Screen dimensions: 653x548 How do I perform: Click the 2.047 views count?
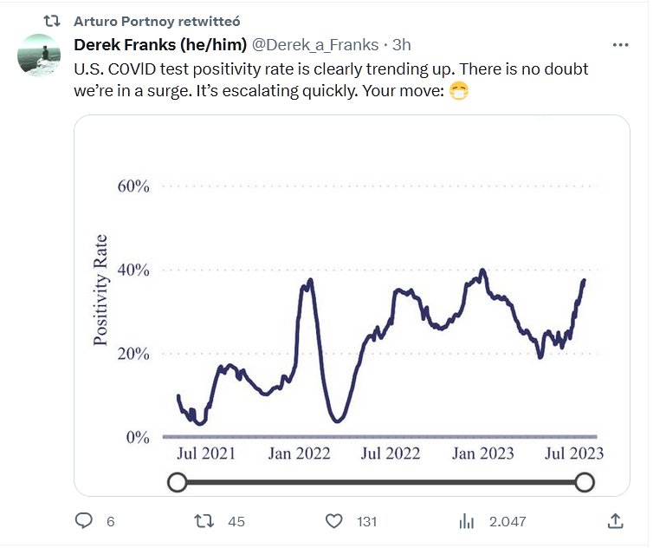[x=508, y=521]
